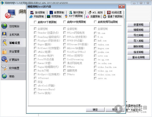Click the keys icon beside 策略设置

coord(4,42)
